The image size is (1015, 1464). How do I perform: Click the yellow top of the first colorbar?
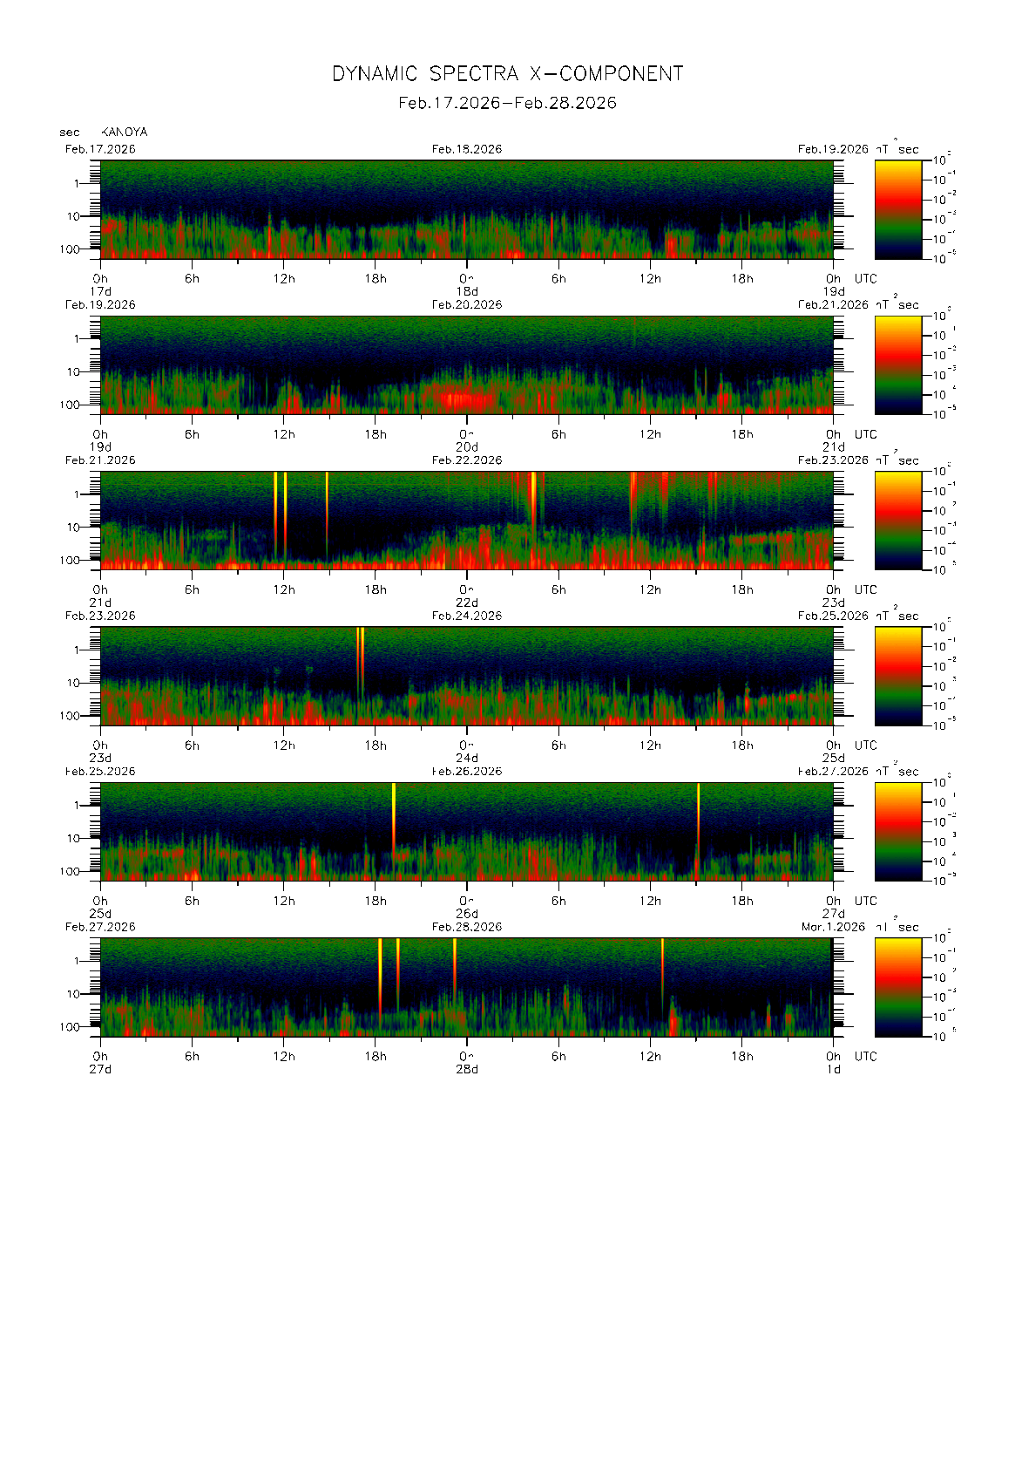tap(897, 167)
